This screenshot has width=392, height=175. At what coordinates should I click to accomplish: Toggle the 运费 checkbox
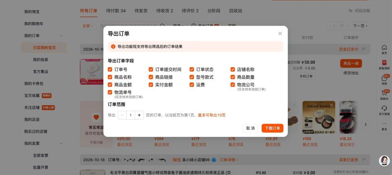point(192,84)
